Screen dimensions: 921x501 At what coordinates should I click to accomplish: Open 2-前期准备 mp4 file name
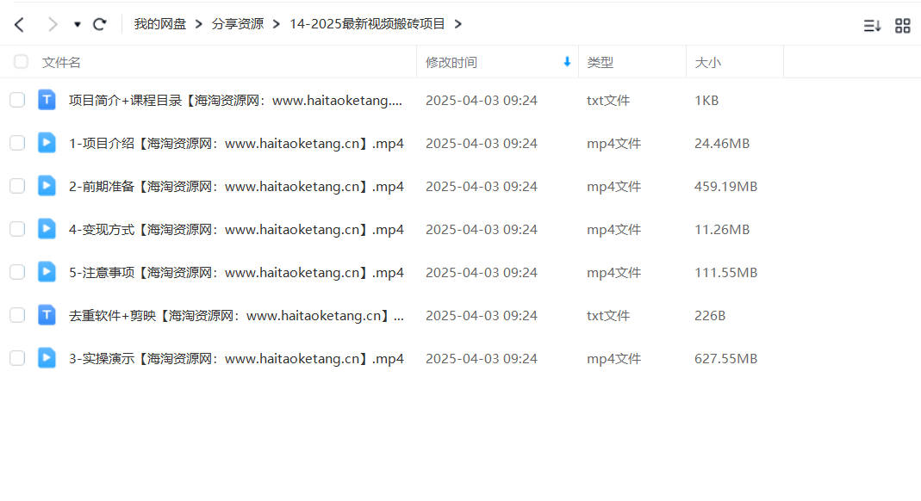click(x=236, y=187)
